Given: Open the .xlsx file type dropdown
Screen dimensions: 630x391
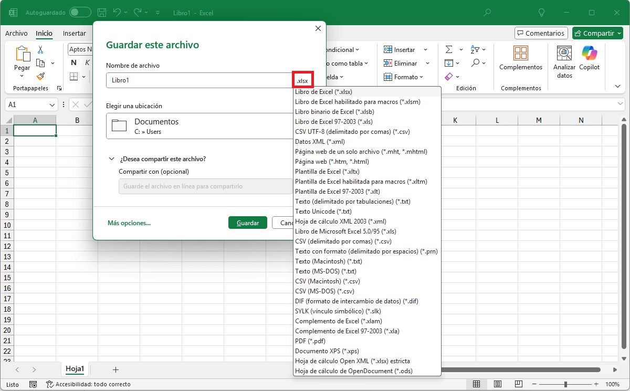Looking at the screenshot, I should pyautogui.click(x=303, y=80).
